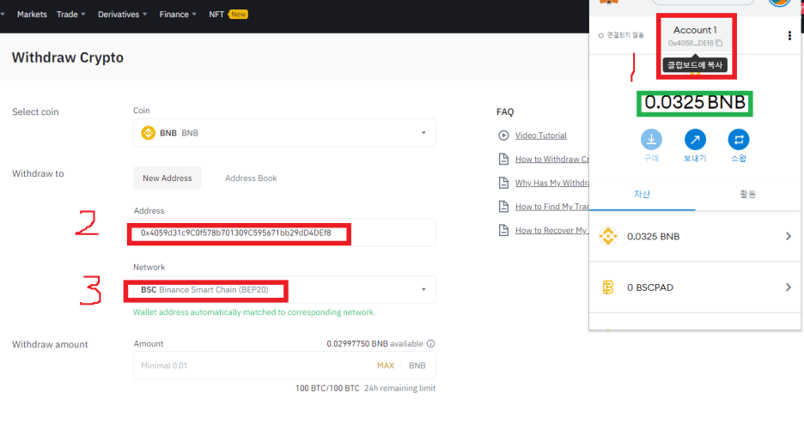Open the Video Tutorial link

(x=541, y=136)
